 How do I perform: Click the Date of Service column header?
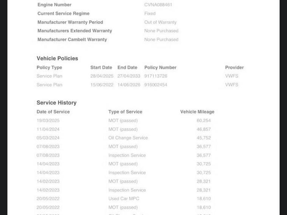click(53, 112)
